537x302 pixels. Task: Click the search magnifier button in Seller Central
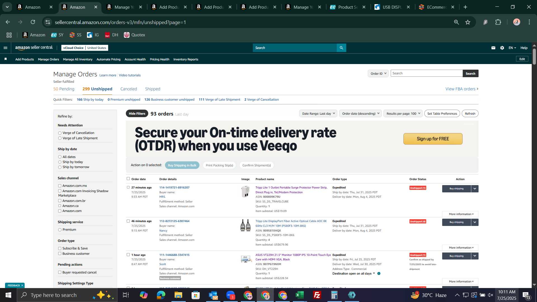(341, 48)
